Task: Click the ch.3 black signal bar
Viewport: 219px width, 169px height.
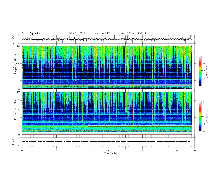Action: (x=107, y=141)
